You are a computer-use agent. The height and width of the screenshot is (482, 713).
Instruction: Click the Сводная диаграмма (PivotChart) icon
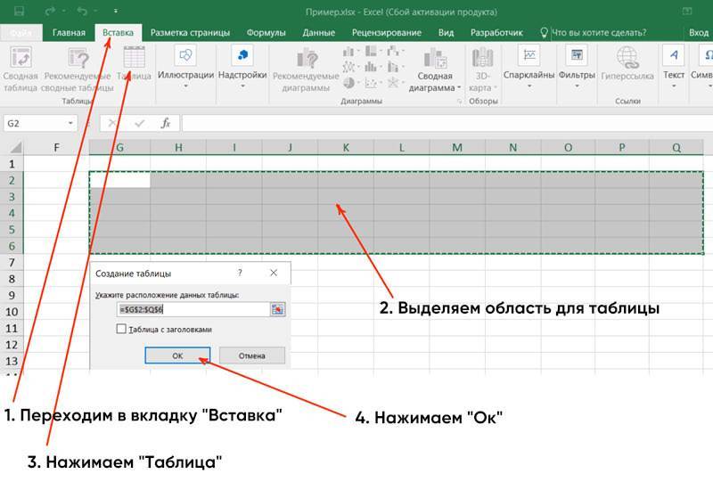435,58
